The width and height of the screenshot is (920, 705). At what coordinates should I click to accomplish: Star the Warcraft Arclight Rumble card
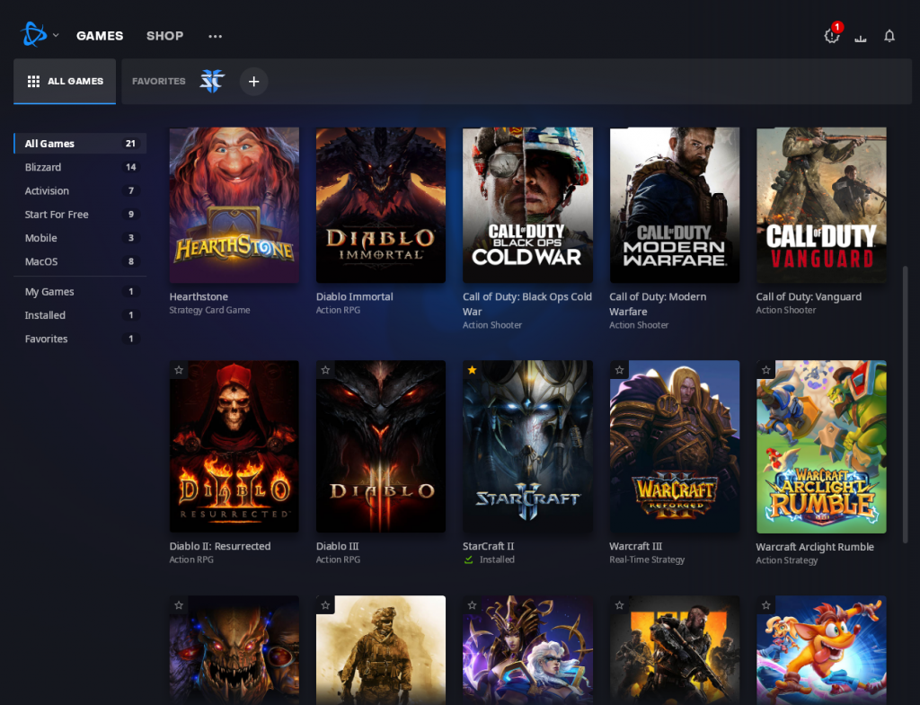point(766,370)
